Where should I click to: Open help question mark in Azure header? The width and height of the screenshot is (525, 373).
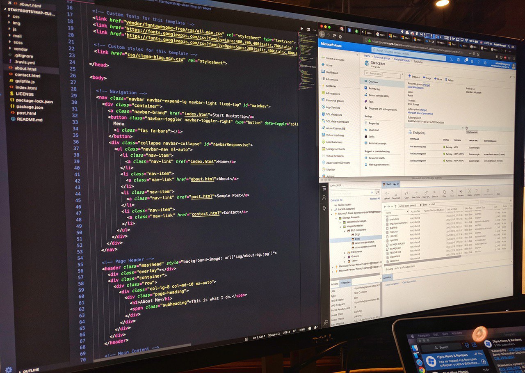[478, 62]
